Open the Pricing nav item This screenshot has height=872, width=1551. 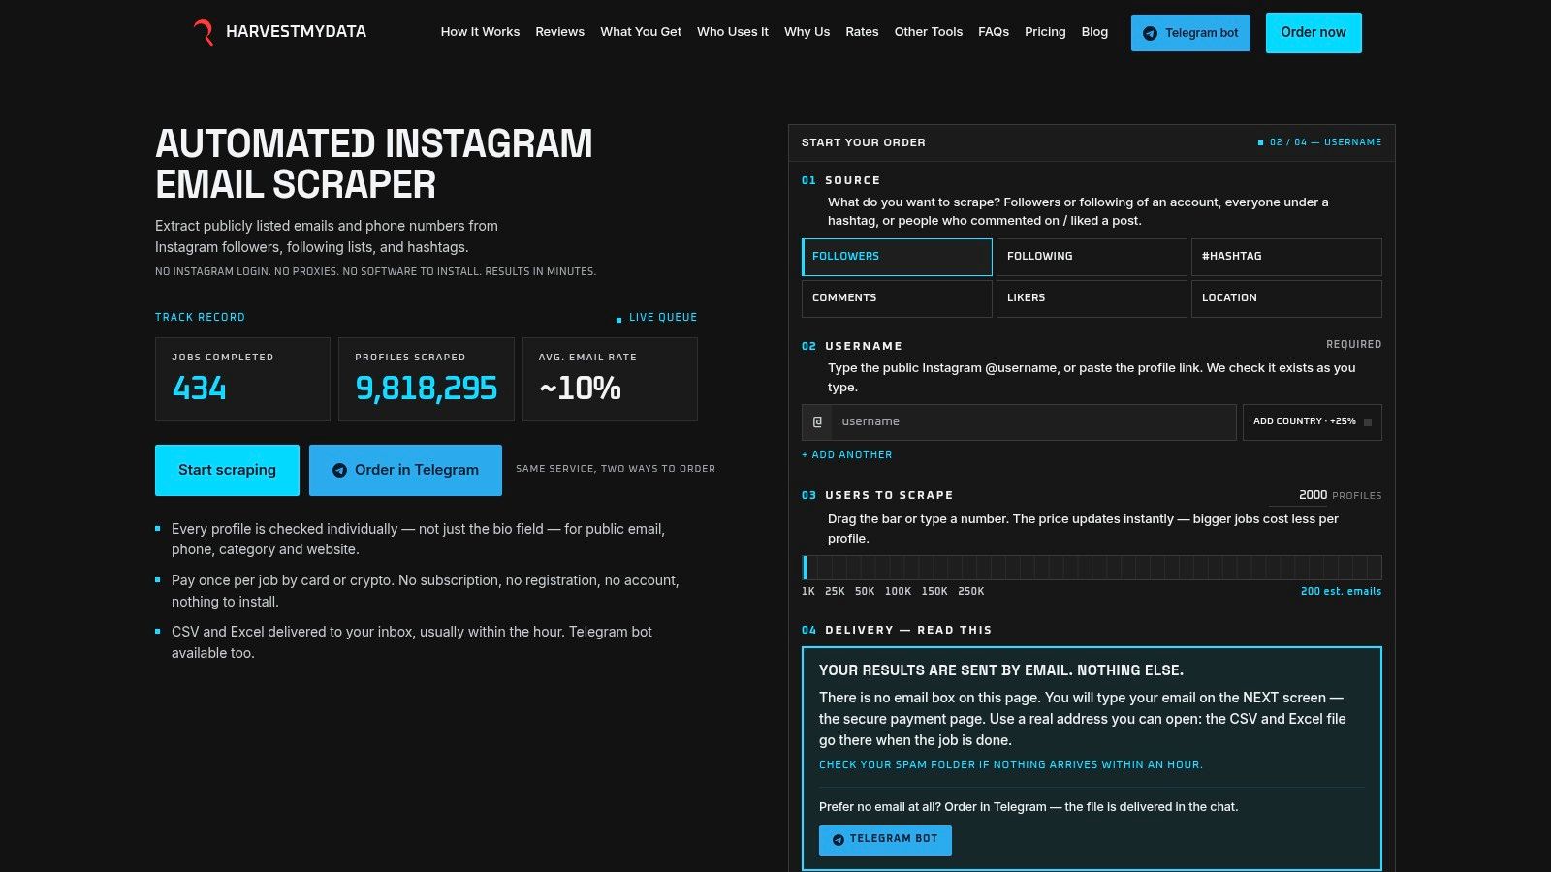pos(1045,32)
